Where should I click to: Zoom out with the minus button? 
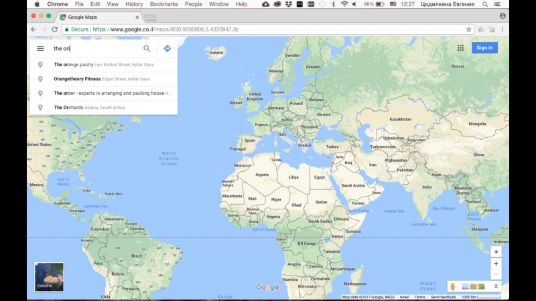tap(496, 274)
